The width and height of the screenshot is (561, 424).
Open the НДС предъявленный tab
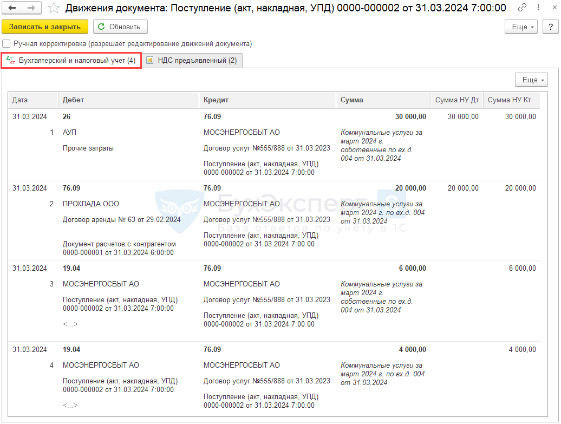[192, 61]
